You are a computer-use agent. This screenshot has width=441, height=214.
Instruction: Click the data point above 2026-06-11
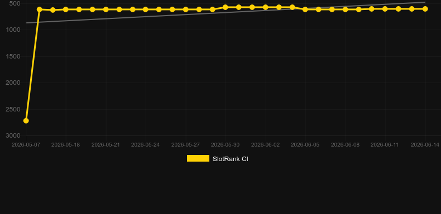tap(385, 9)
